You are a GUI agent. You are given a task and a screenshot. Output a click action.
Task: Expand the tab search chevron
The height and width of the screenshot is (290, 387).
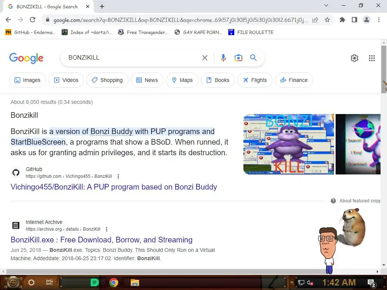point(326,5)
